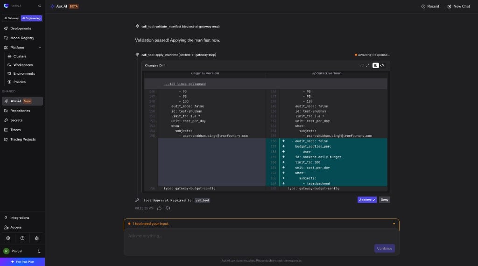Give a thumbs up to the response
The width and height of the screenshot is (478, 266).
[x=160, y=209]
